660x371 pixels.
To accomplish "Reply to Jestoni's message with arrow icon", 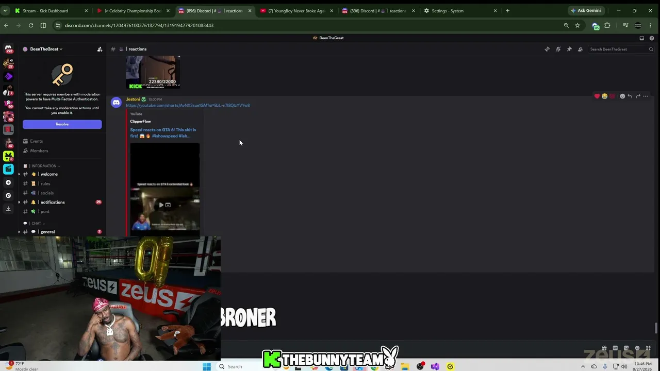I will (x=630, y=96).
